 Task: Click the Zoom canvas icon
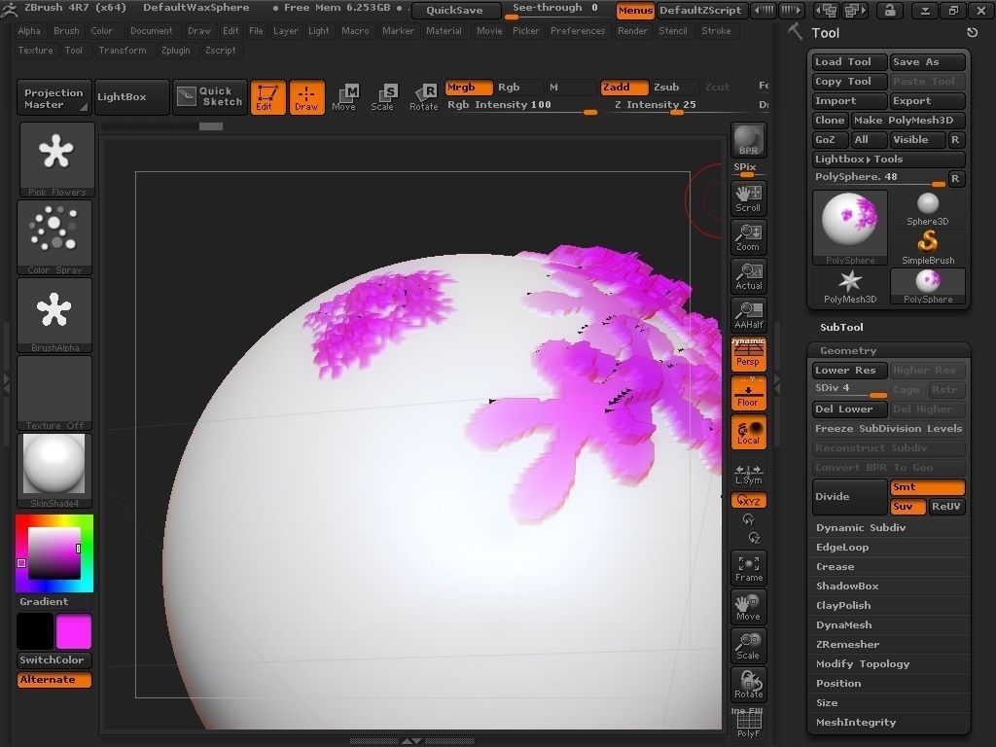pyautogui.click(x=748, y=237)
